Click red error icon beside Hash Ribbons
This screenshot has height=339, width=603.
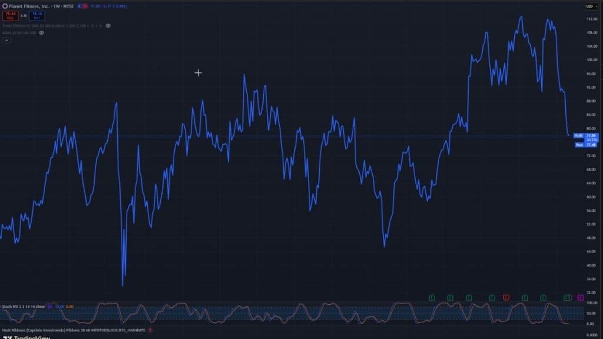(150, 330)
